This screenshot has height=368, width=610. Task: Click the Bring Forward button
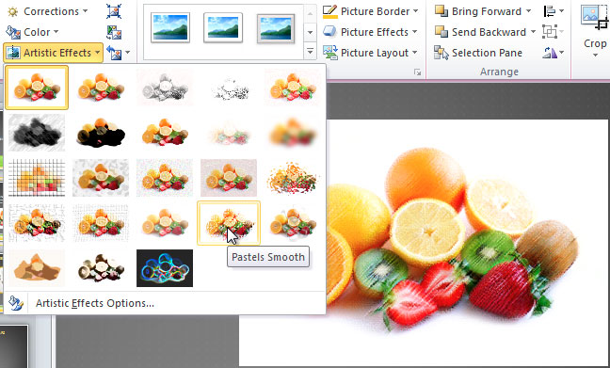(x=478, y=11)
